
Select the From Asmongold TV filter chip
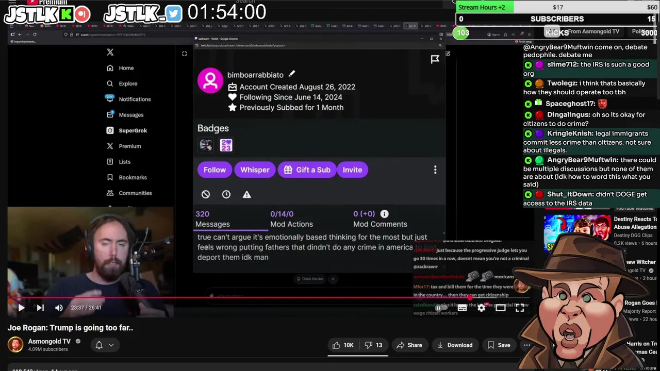pos(593,31)
